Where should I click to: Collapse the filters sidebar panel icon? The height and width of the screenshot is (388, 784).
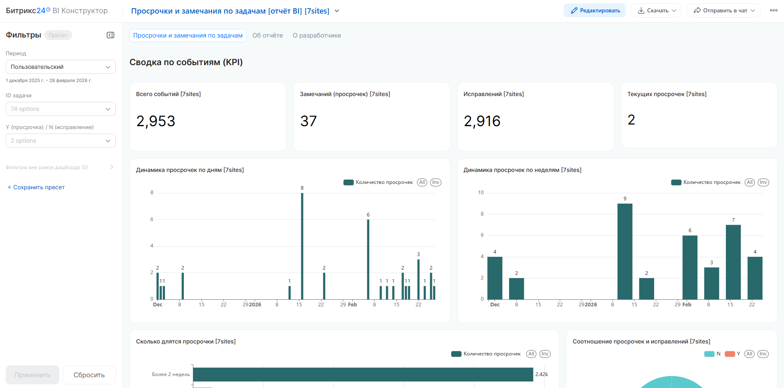[x=110, y=35]
